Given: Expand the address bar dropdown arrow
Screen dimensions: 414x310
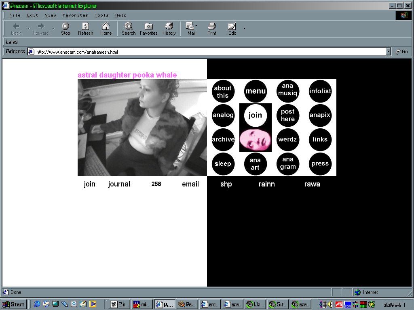Looking at the screenshot, I should [388, 52].
